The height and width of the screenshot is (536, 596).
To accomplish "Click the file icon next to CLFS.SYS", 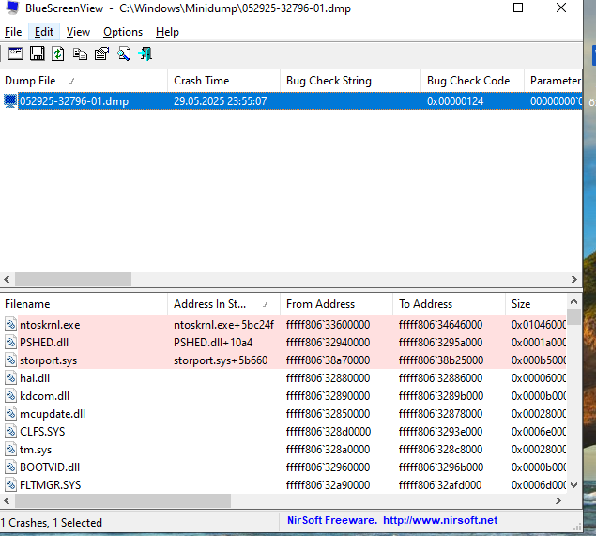I will coord(10,432).
